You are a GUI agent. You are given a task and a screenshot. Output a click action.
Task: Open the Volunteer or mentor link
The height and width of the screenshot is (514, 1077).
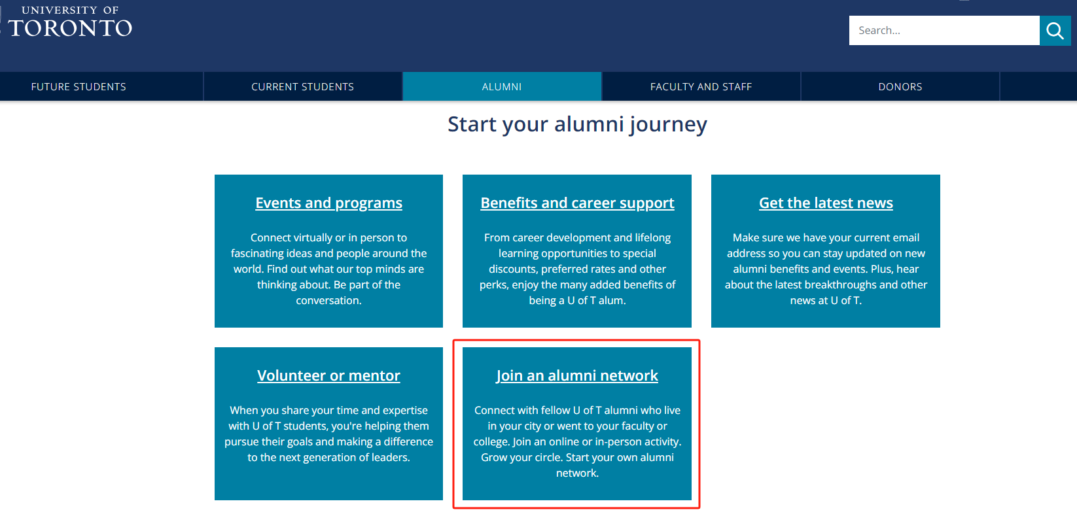click(328, 375)
